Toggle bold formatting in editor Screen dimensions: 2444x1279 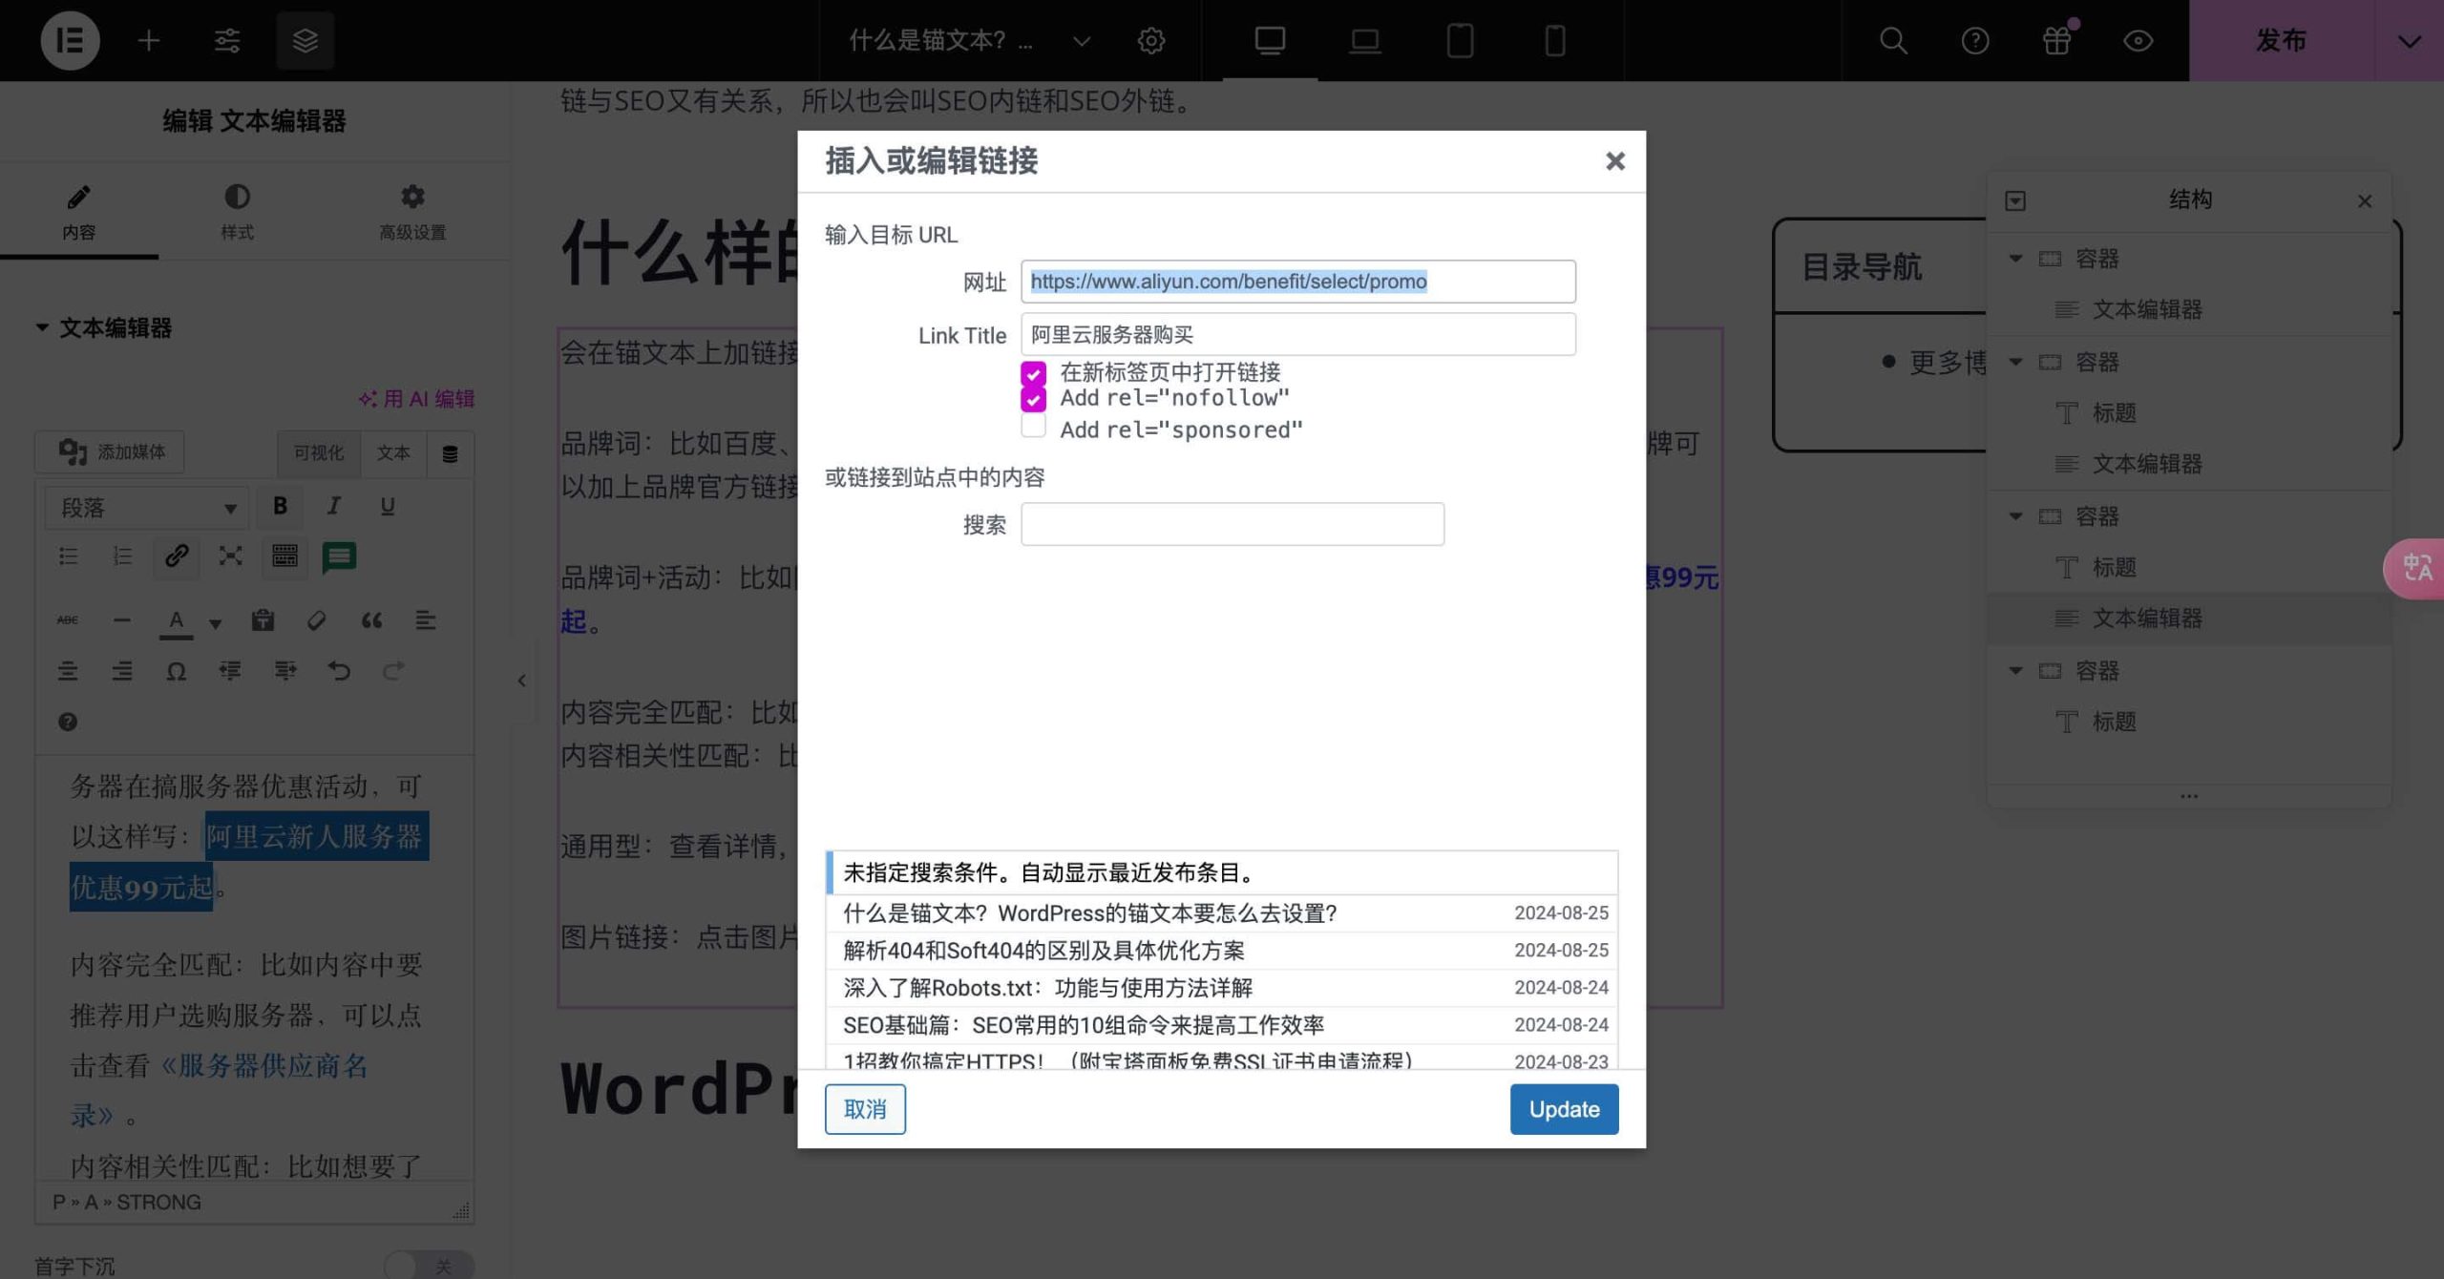(x=280, y=506)
